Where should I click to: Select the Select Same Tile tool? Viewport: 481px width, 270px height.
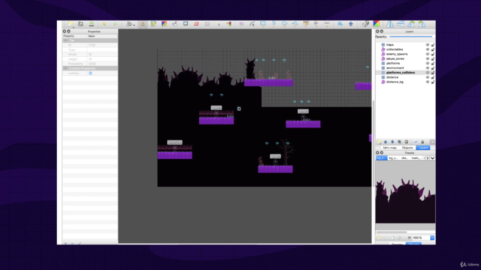229,24
